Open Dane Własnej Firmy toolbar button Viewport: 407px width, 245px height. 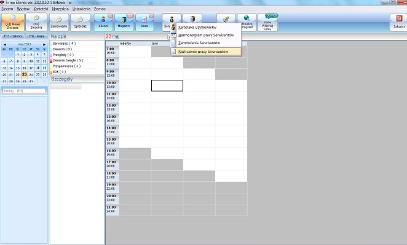point(267,22)
